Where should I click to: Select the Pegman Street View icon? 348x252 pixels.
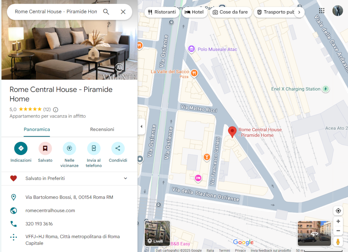[x=338, y=241]
